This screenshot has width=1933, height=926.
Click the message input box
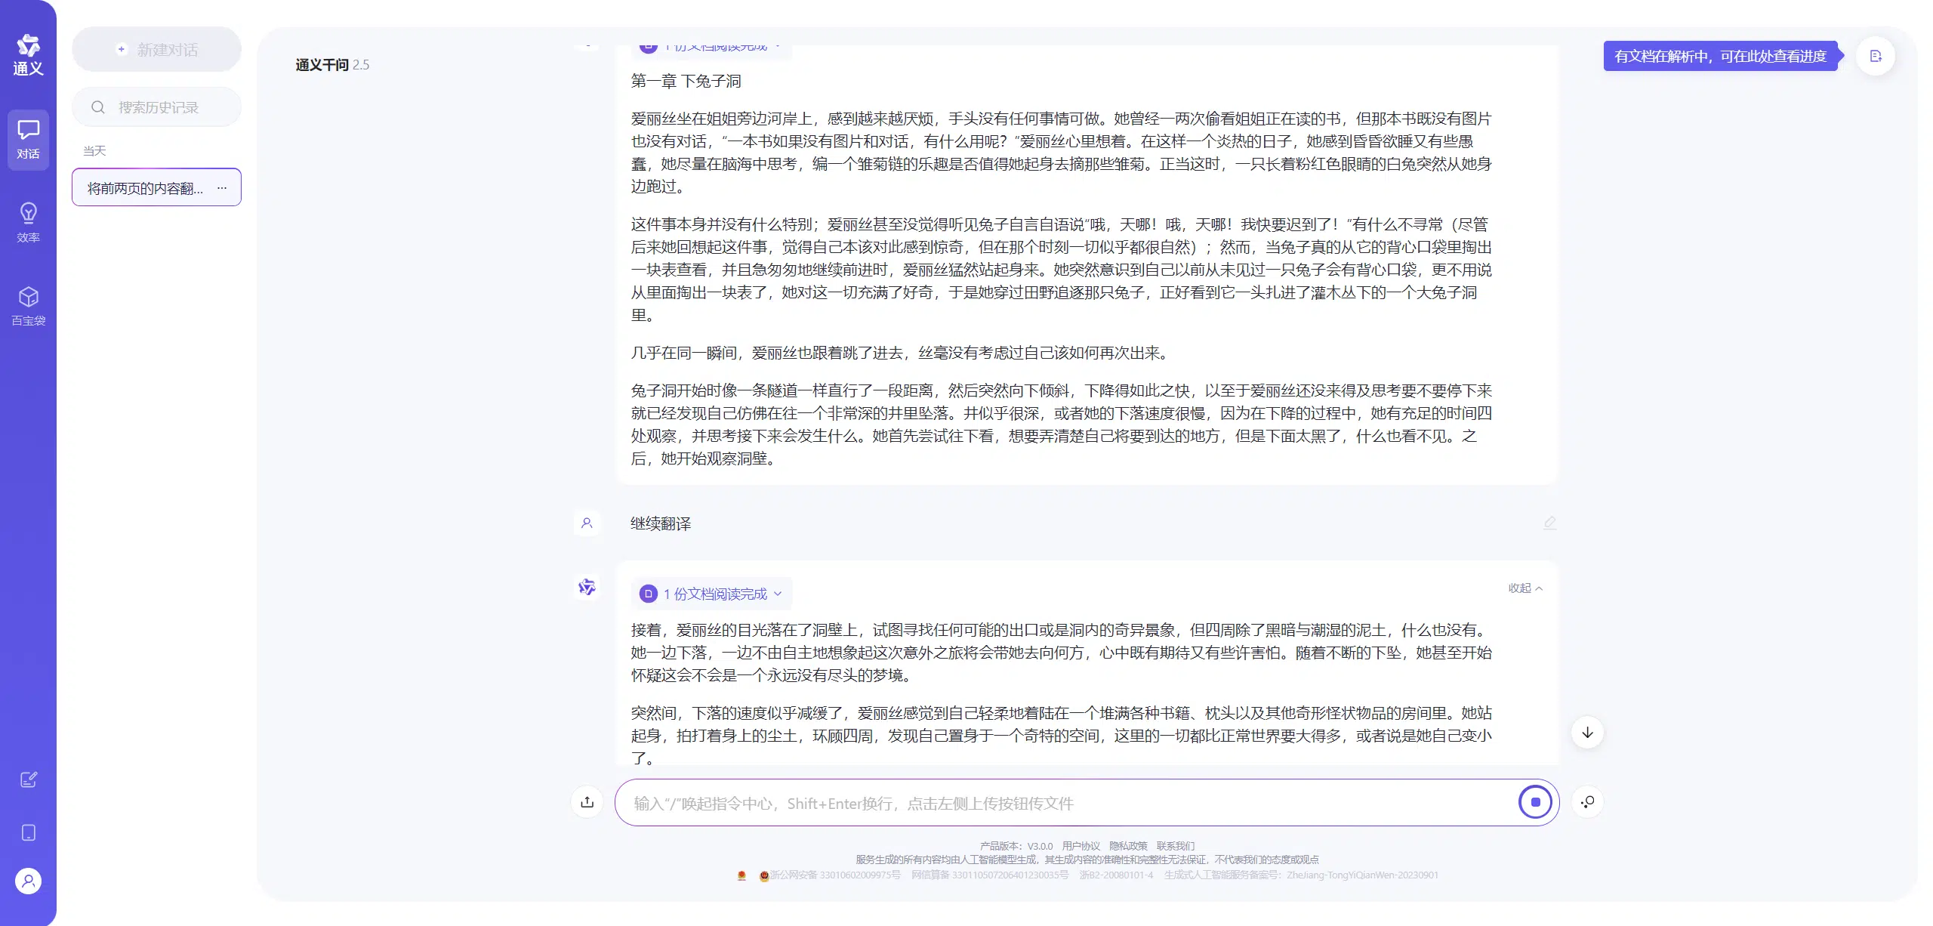coord(1057,803)
